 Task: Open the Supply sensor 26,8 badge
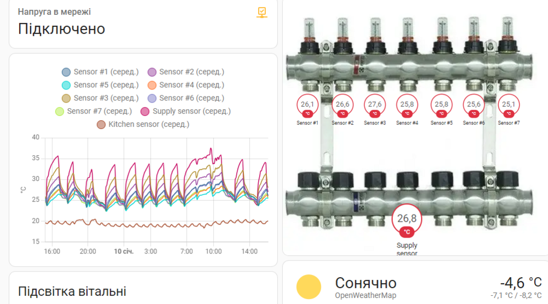(x=407, y=221)
